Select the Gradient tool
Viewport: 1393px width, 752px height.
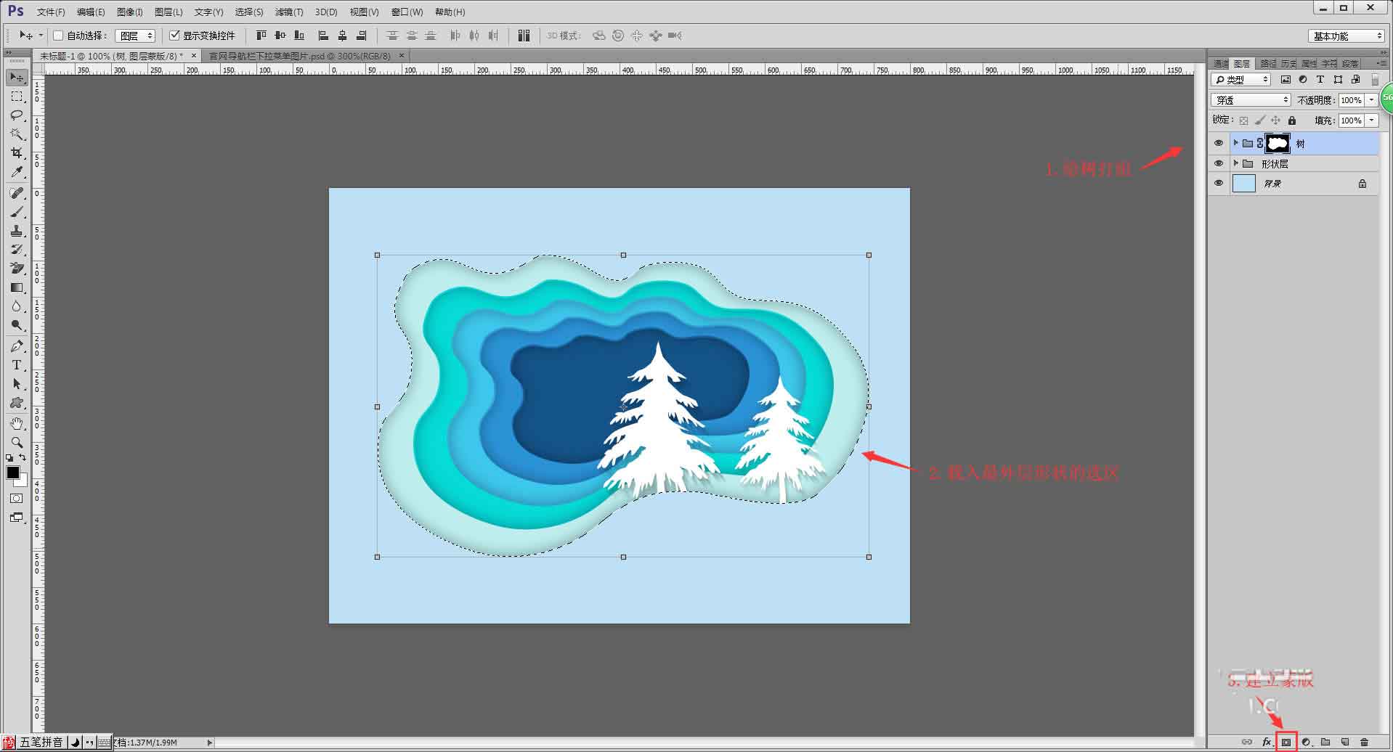coord(17,287)
